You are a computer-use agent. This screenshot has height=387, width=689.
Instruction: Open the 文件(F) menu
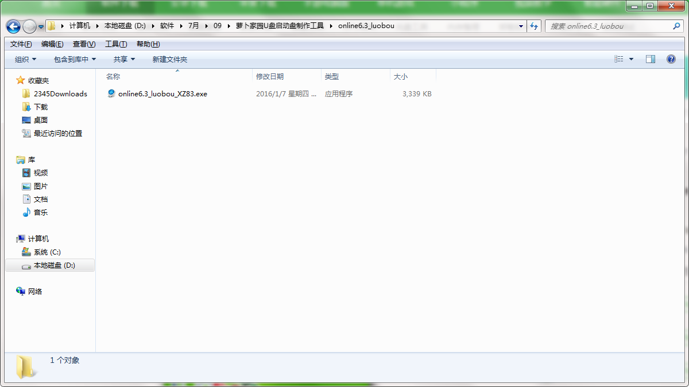point(21,44)
